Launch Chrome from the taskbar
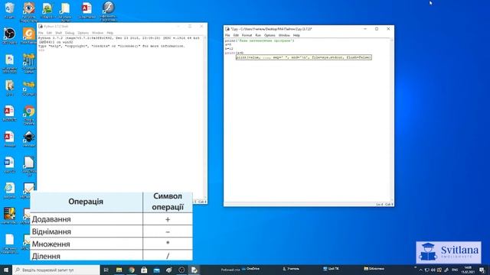490x275 pixels. pos(132,270)
